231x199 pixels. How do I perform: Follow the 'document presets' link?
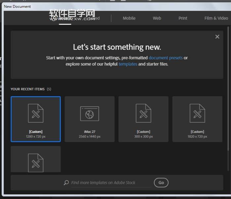(x=166, y=58)
